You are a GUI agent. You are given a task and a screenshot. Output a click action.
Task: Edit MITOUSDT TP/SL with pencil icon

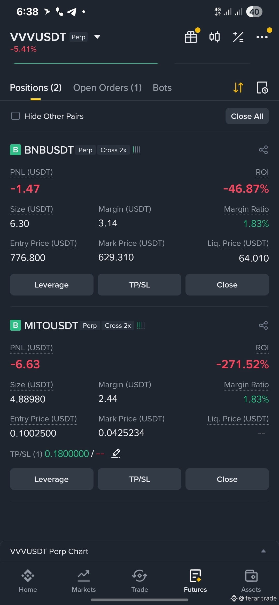116,453
